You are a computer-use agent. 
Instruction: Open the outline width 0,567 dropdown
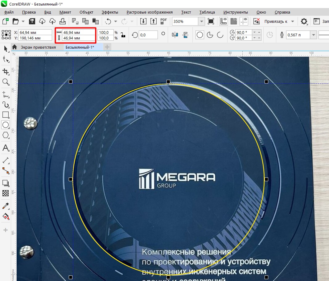pos(314,35)
